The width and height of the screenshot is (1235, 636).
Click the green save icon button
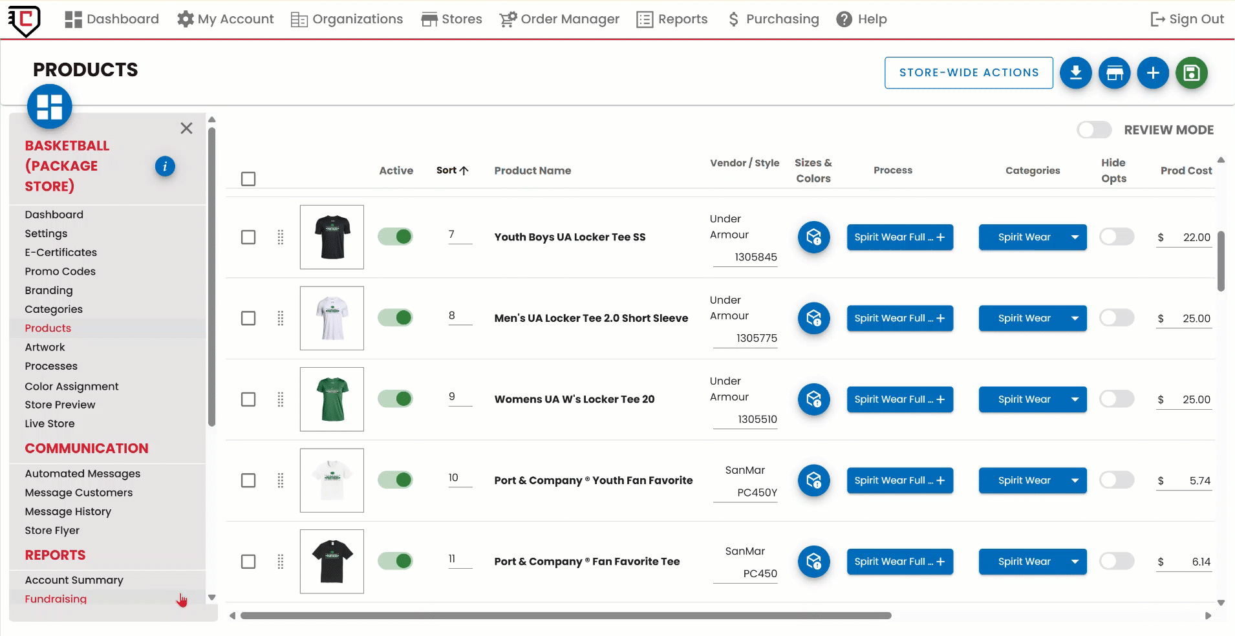(x=1191, y=73)
